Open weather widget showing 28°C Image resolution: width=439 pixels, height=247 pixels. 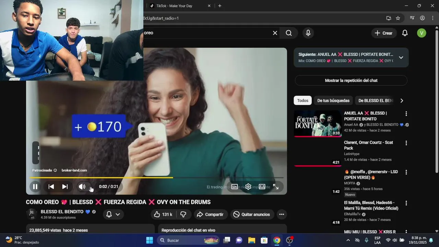pos(22,240)
